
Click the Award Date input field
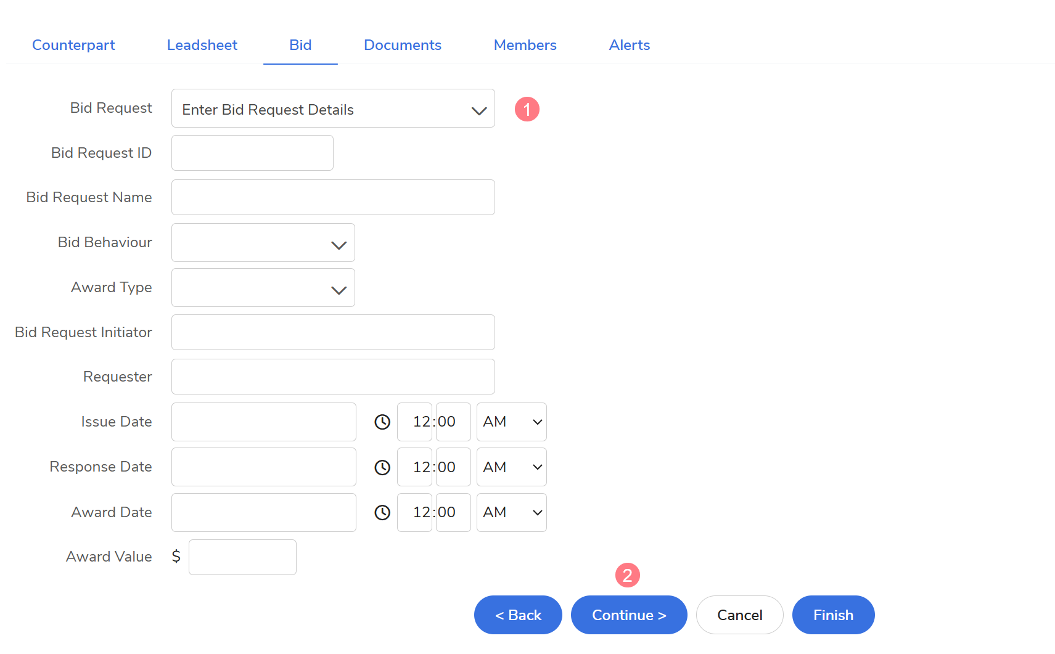[x=264, y=513]
